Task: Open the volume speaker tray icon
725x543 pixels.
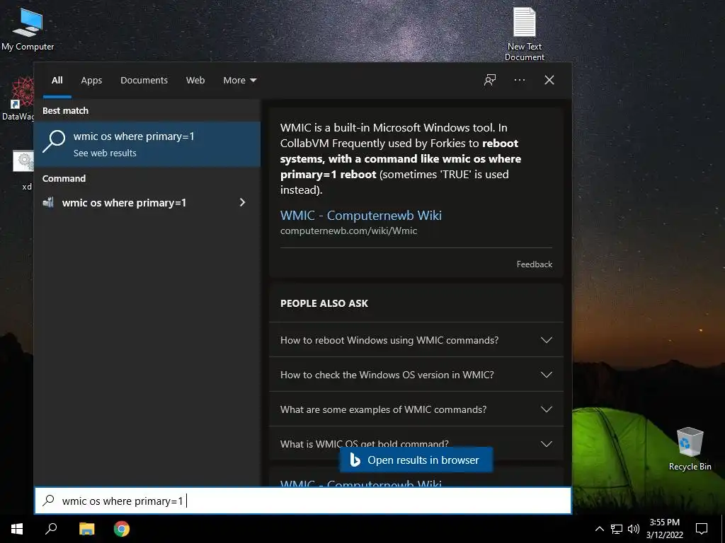Action: (x=634, y=529)
